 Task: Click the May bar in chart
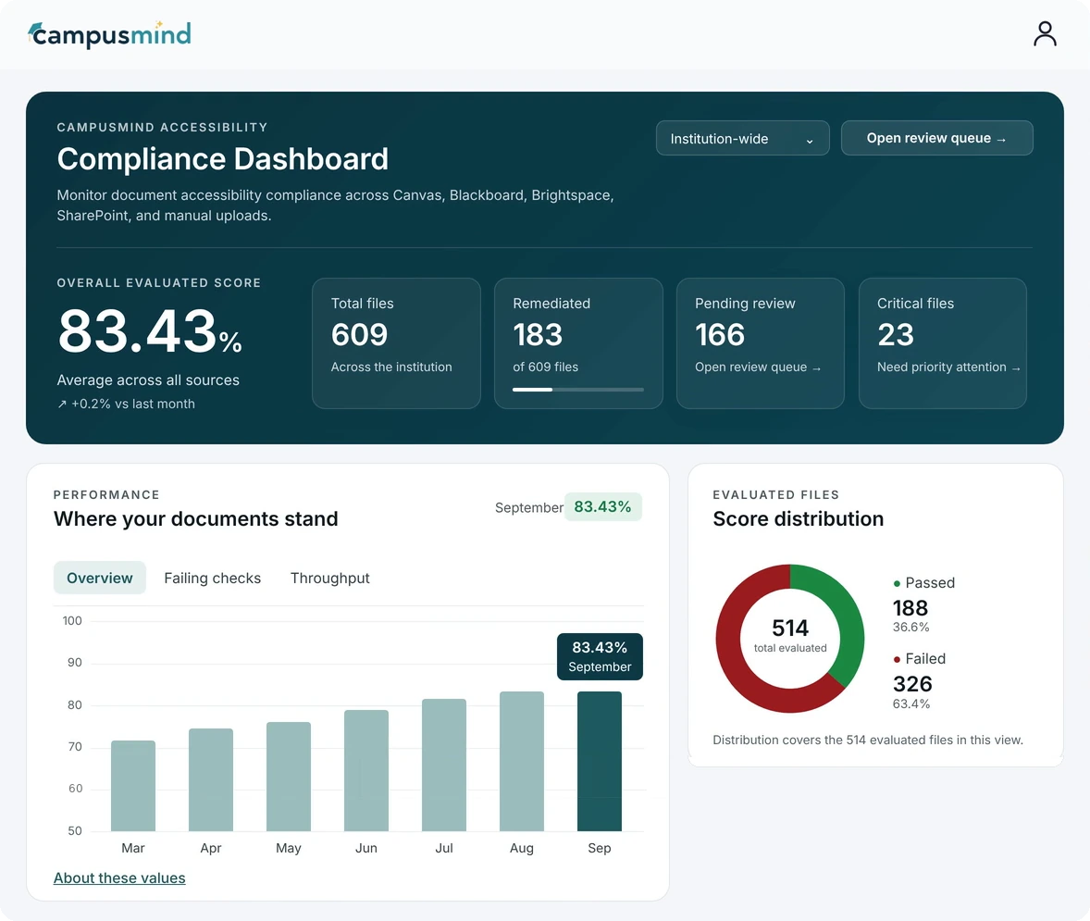[289, 777]
